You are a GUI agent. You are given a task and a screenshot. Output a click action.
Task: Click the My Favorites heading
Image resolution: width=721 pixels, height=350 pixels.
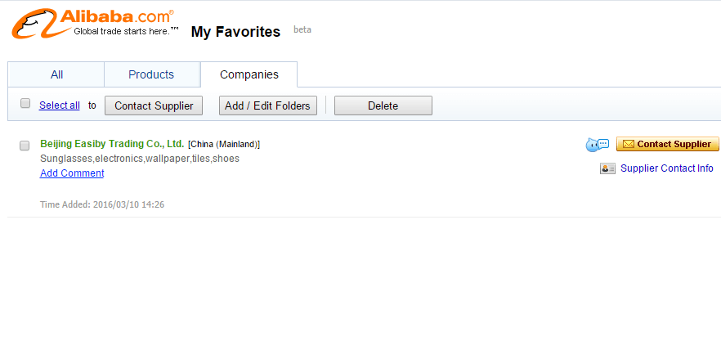[235, 32]
